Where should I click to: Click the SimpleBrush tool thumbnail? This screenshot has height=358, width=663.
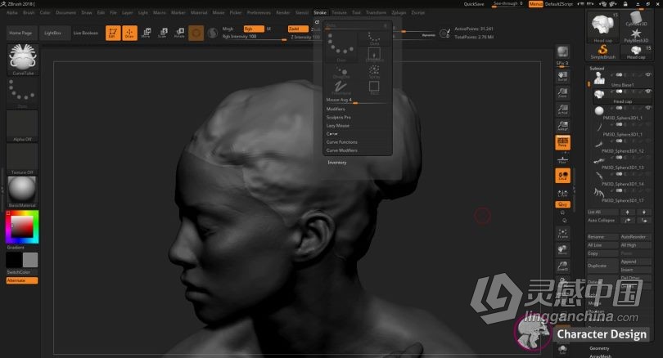(603, 51)
